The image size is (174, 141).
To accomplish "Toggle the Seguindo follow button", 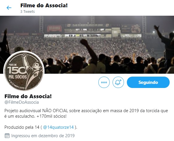I will [x=148, y=82].
